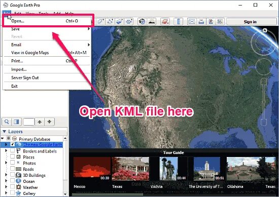Select the Ruler tool icon

tap(179, 21)
